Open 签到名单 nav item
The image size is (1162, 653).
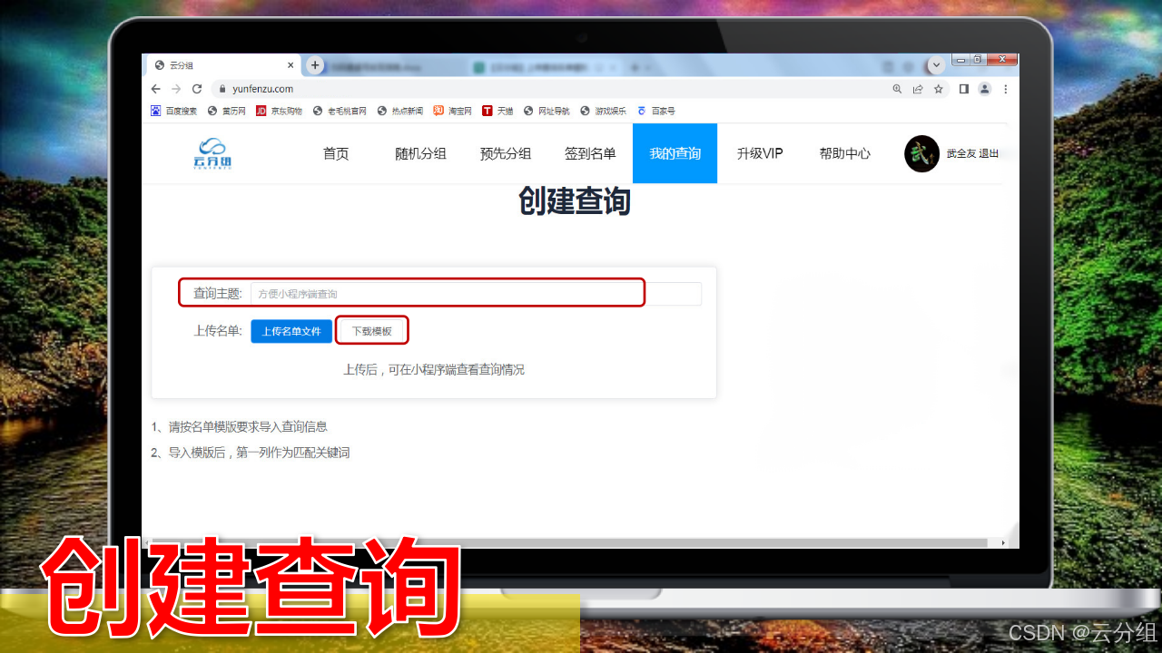coord(590,153)
